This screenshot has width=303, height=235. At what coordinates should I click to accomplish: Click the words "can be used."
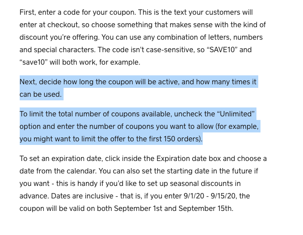40,95
